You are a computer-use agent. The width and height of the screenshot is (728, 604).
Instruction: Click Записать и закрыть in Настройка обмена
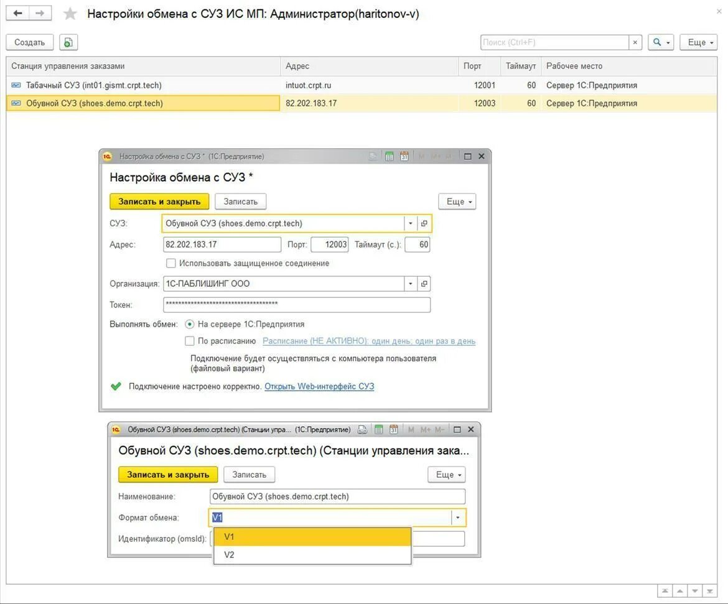pos(159,202)
